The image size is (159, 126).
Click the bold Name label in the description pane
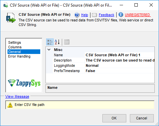coord(52,88)
